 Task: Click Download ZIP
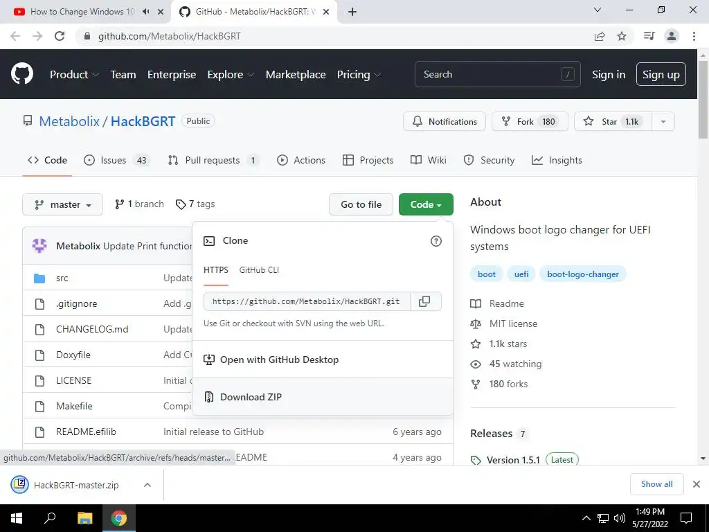323,397
